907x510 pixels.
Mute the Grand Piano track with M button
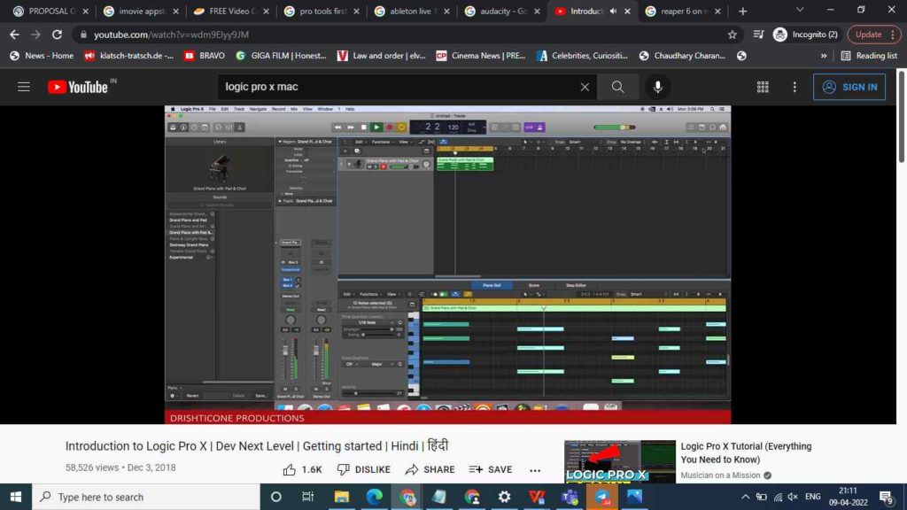click(369, 167)
